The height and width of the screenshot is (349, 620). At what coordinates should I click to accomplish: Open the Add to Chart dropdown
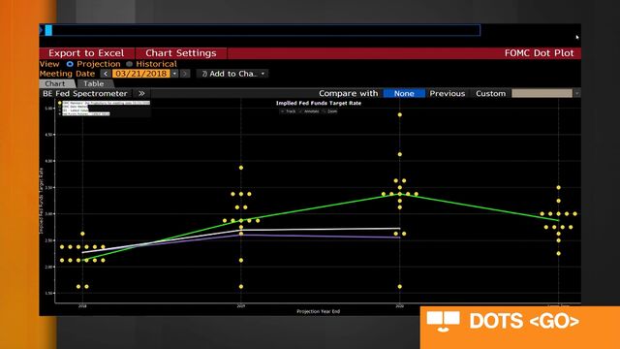click(x=232, y=74)
